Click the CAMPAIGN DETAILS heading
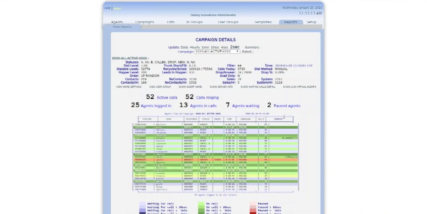Screen dimensions: 427x214 [216, 40]
